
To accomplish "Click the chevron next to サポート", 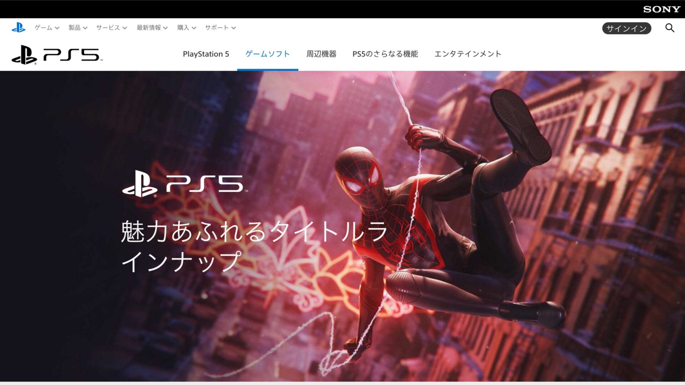I will click(x=234, y=28).
